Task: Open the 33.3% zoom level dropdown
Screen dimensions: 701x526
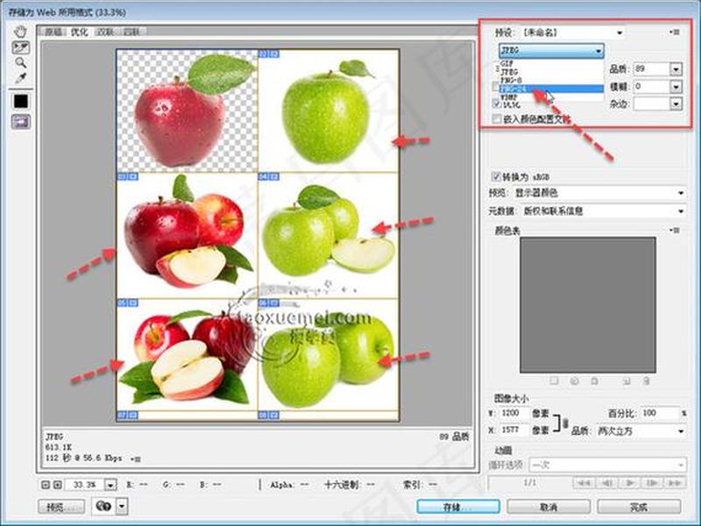Action: click(110, 485)
